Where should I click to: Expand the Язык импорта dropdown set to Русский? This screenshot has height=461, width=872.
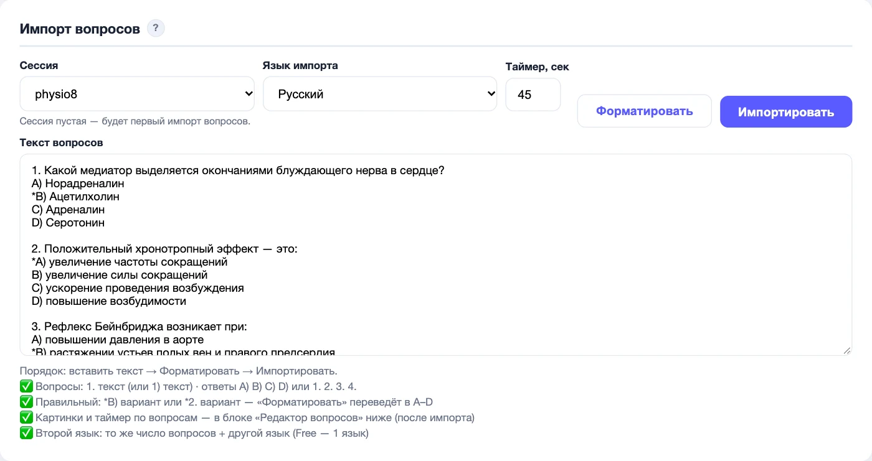coord(380,94)
